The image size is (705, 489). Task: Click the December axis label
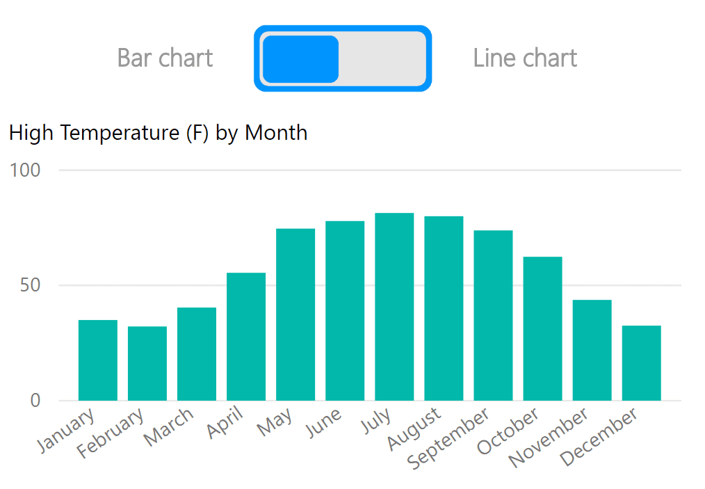[x=599, y=436]
